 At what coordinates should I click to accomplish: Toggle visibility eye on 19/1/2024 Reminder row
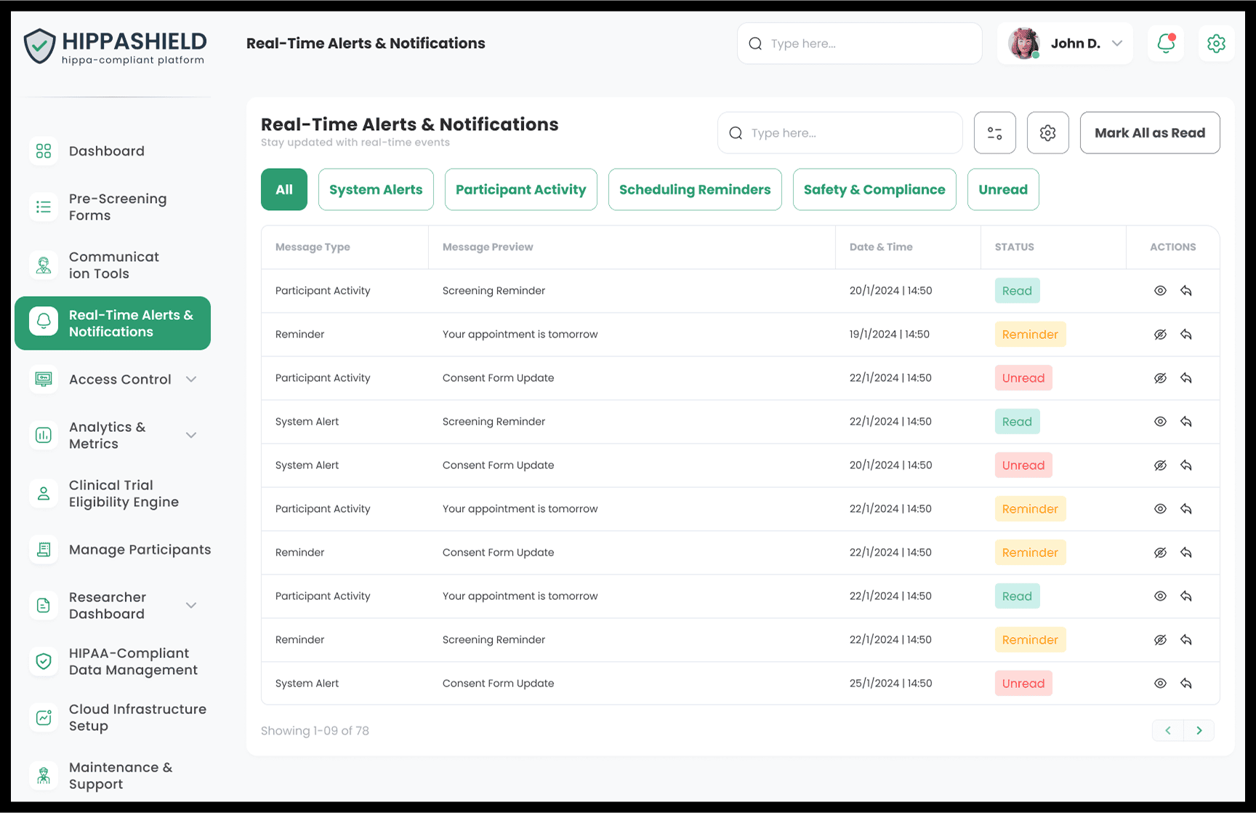[1160, 335]
